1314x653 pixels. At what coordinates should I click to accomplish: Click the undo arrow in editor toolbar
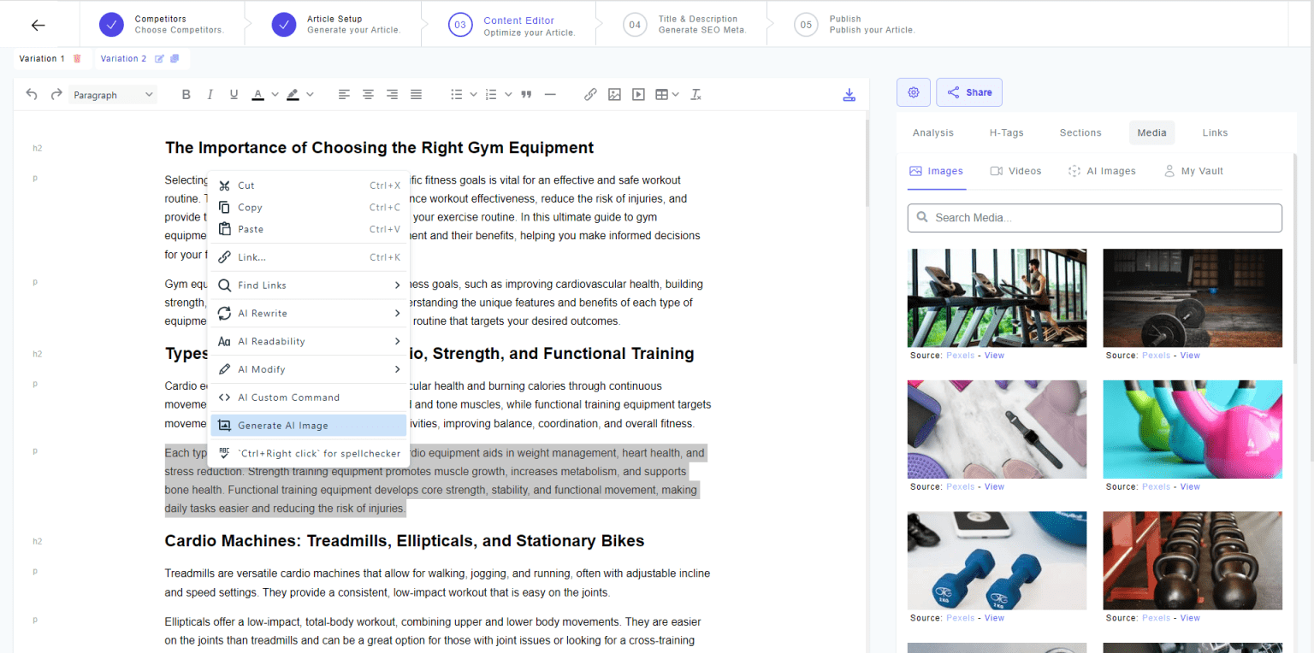click(32, 95)
